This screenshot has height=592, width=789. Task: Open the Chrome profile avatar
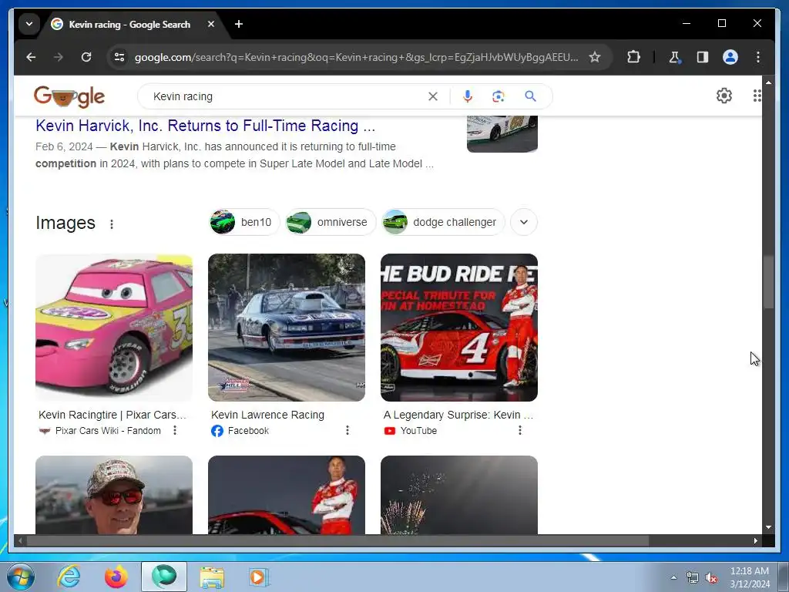pos(730,57)
